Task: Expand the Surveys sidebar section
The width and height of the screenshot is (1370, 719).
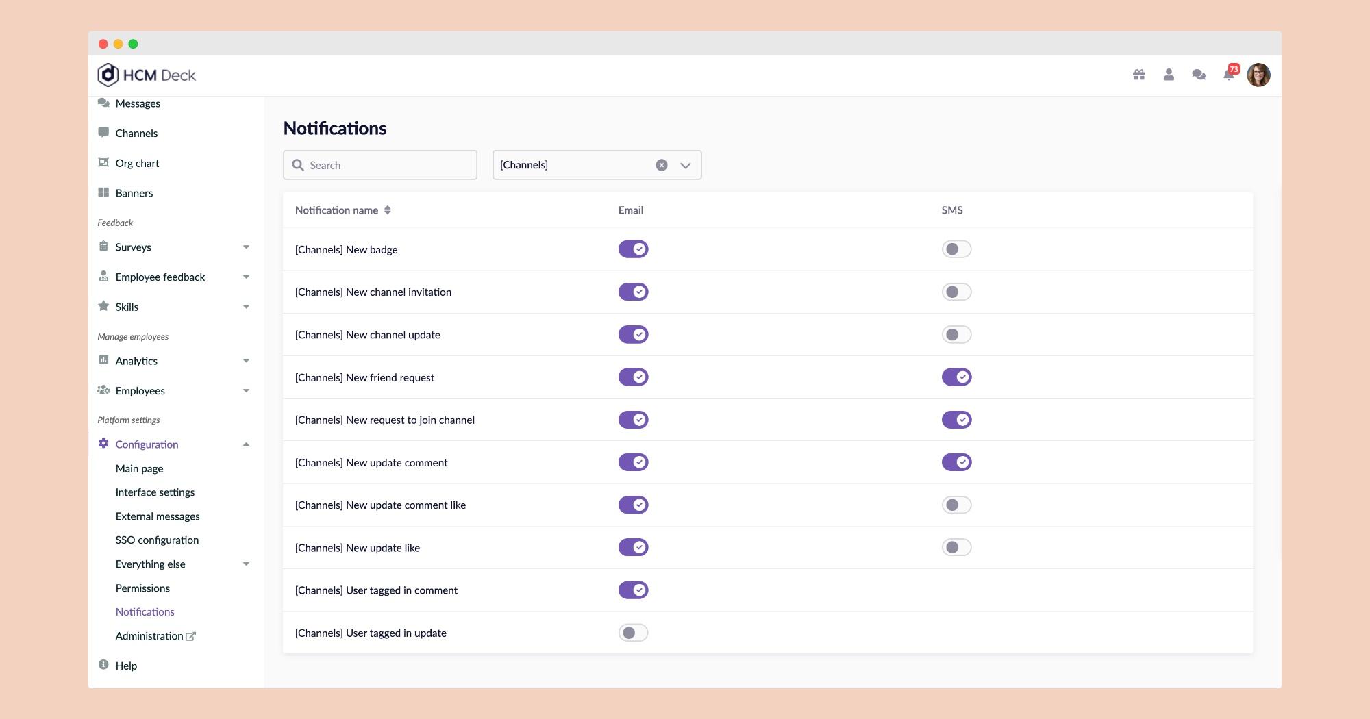Action: tap(246, 247)
